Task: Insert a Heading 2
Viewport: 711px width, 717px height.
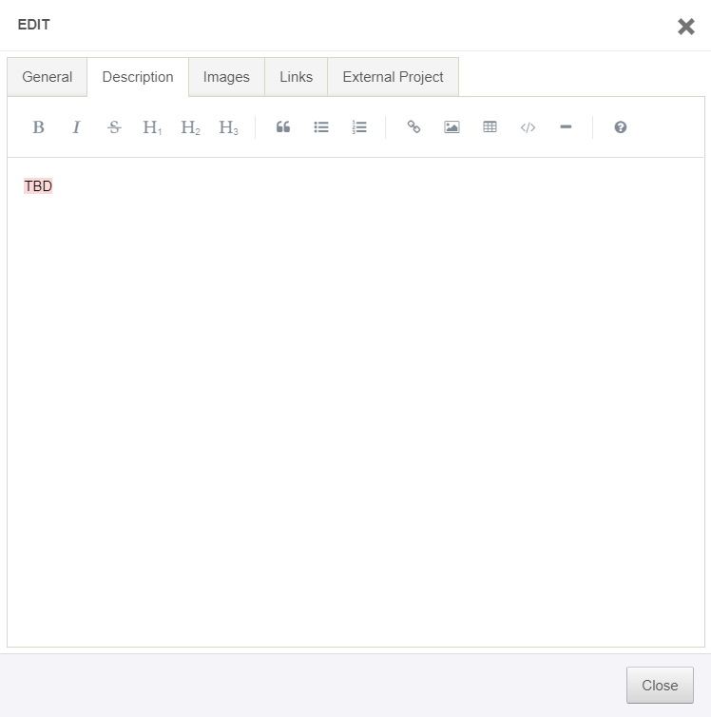Action: click(190, 127)
